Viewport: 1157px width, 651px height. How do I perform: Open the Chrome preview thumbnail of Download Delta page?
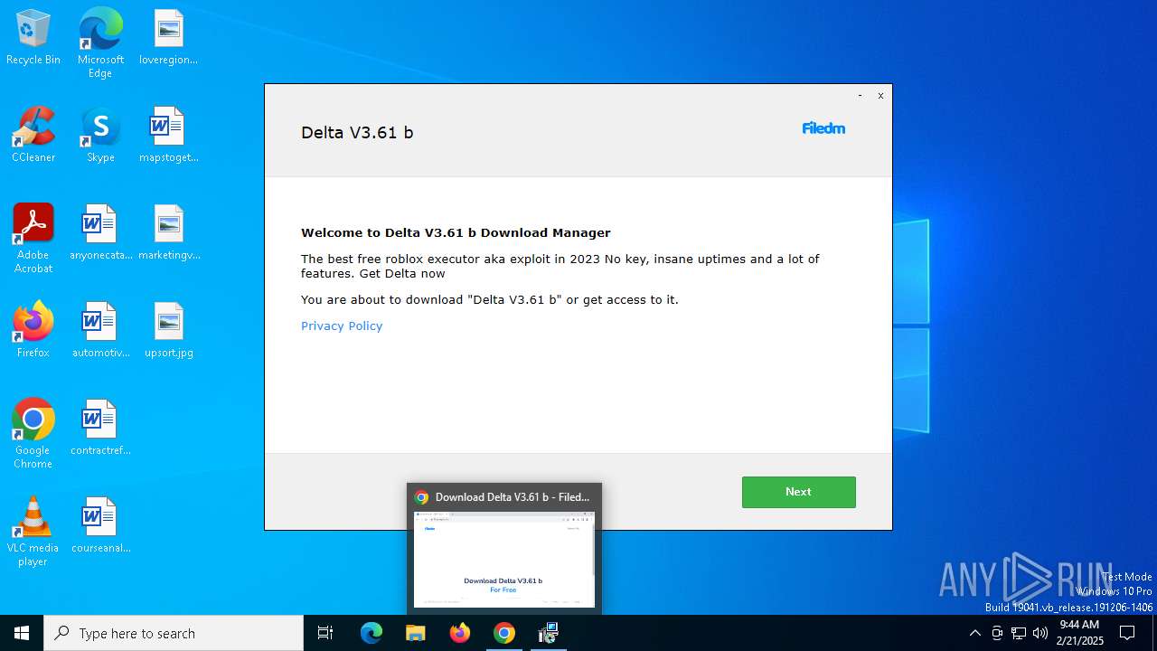click(504, 559)
